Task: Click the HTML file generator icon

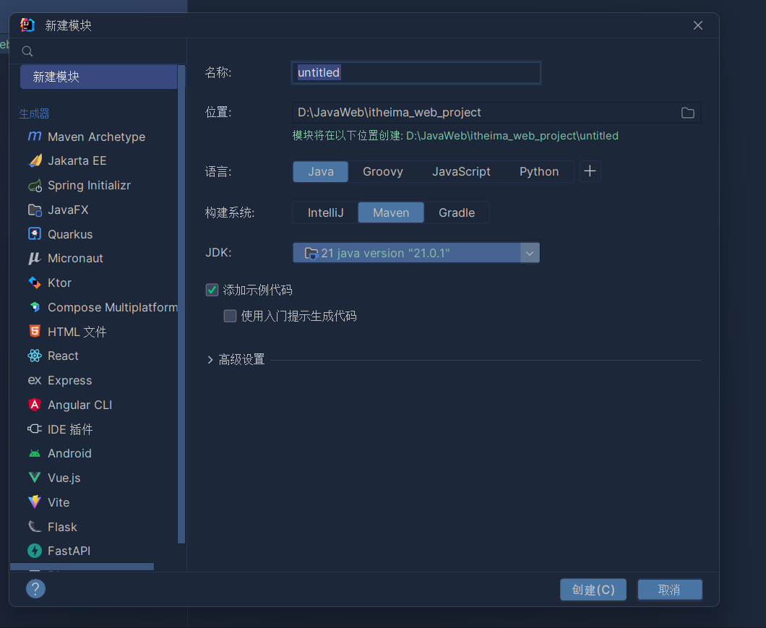Action: [x=35, y=332]
